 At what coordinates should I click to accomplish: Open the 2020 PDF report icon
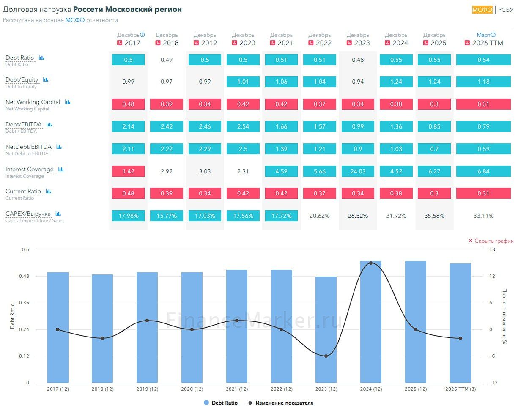[x=234, y=43]
